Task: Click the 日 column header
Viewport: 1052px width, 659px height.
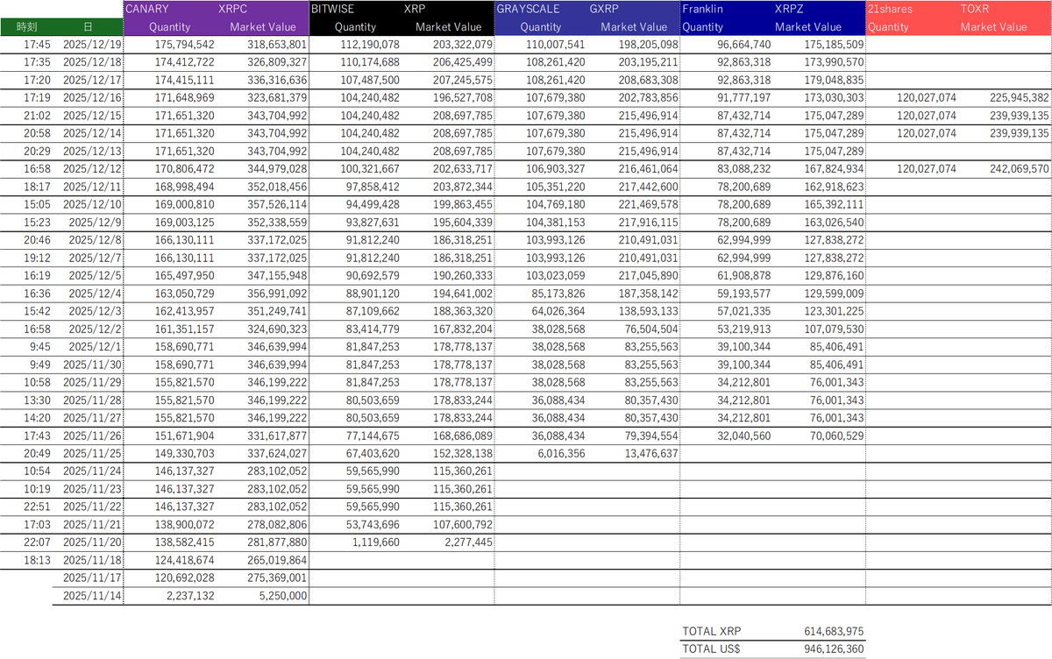Action: [86, 27]
